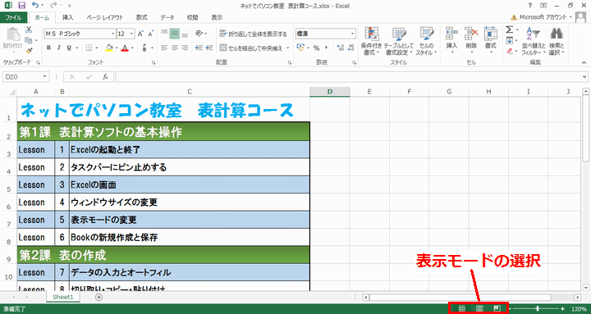The image size is (591, 314).
Task: Click the Clear eraser icon
Action: click(x=509, y=51)
